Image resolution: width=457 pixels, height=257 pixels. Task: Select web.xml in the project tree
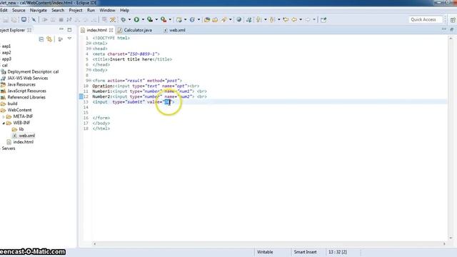[27, 136]
